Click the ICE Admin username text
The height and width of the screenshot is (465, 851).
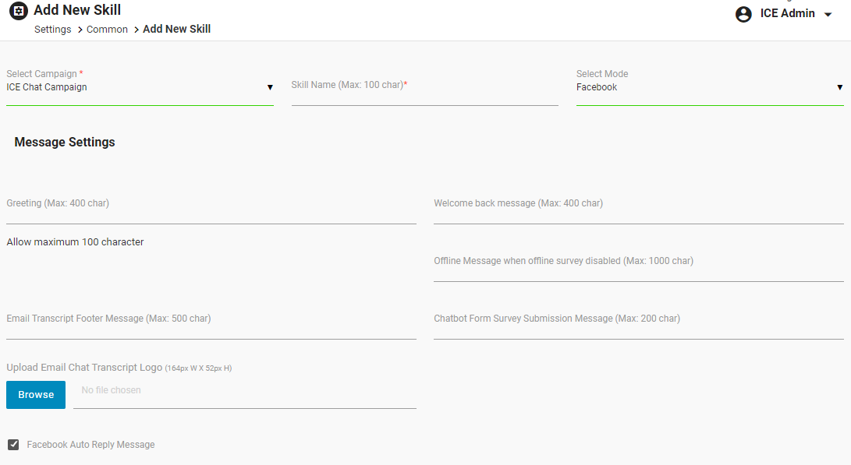787,13
